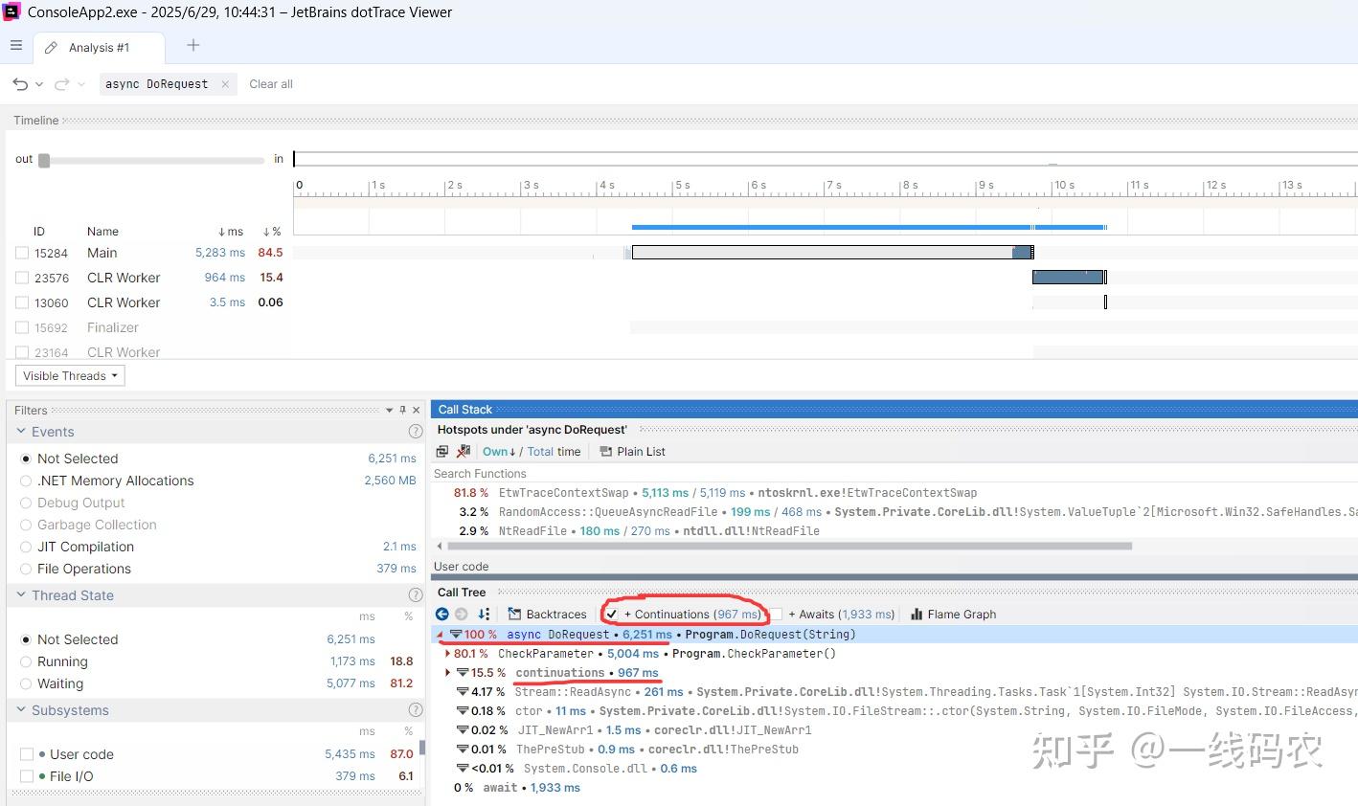
Task: Click the horizontal scrollbar under Search Functions
Action: coord(785,546)
